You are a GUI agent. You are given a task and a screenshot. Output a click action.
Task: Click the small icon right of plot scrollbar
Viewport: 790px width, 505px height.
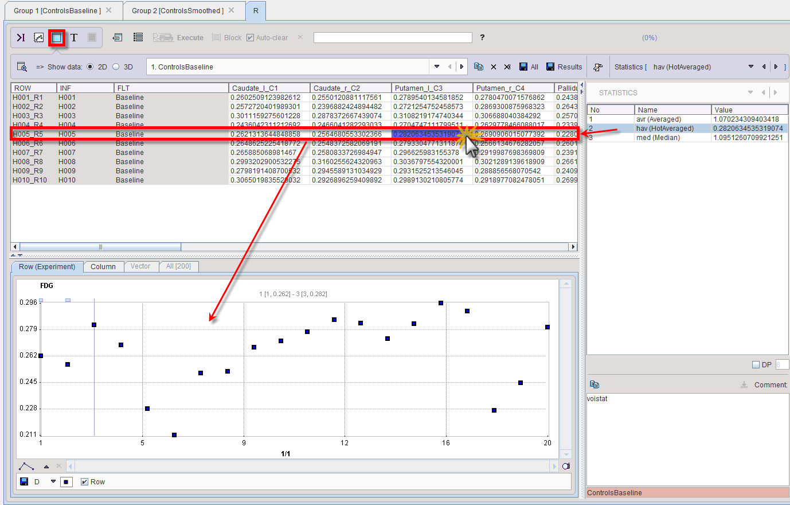coord(566,467)
